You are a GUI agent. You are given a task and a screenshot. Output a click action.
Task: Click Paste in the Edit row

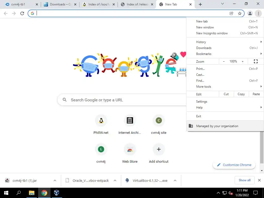(x=256, y=94)
